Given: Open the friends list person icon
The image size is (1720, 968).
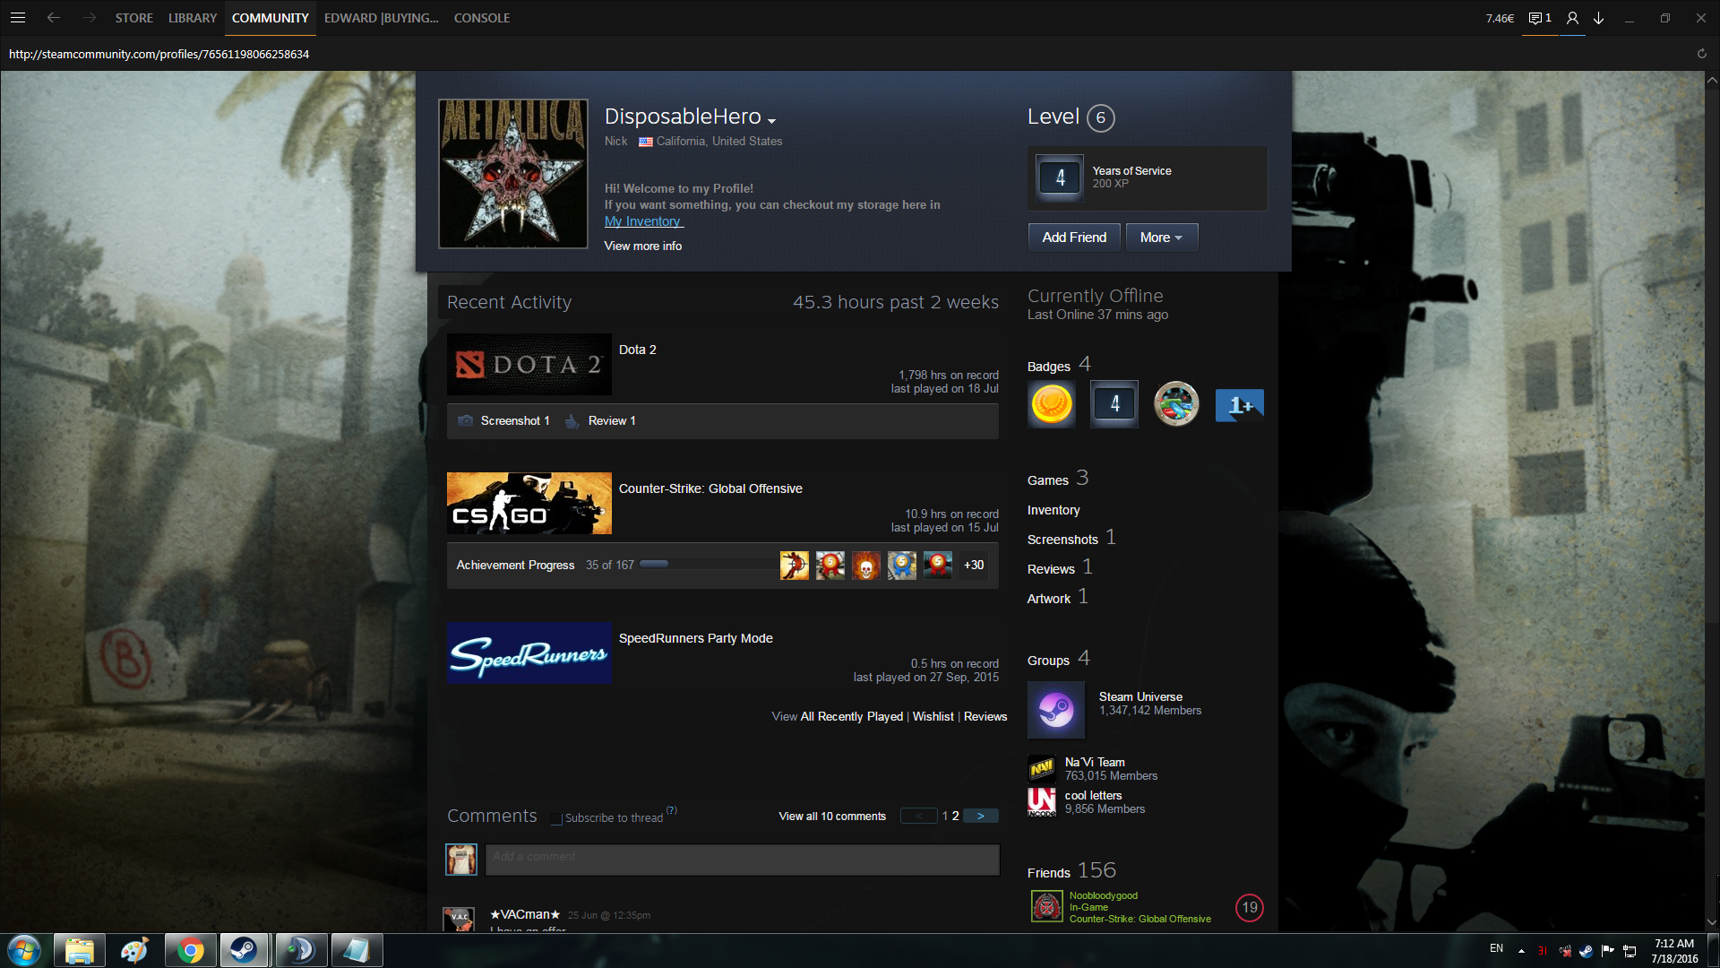Looking at the screenshot, I should tap(1572, 18).
